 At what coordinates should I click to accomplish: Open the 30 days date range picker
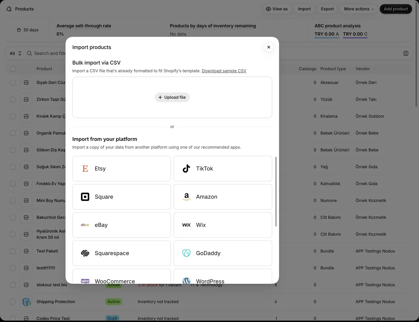pos(28,30)
